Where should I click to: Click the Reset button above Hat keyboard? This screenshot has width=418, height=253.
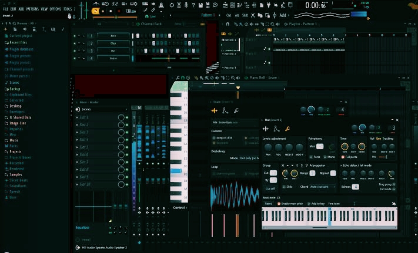[x=268, y=204]
